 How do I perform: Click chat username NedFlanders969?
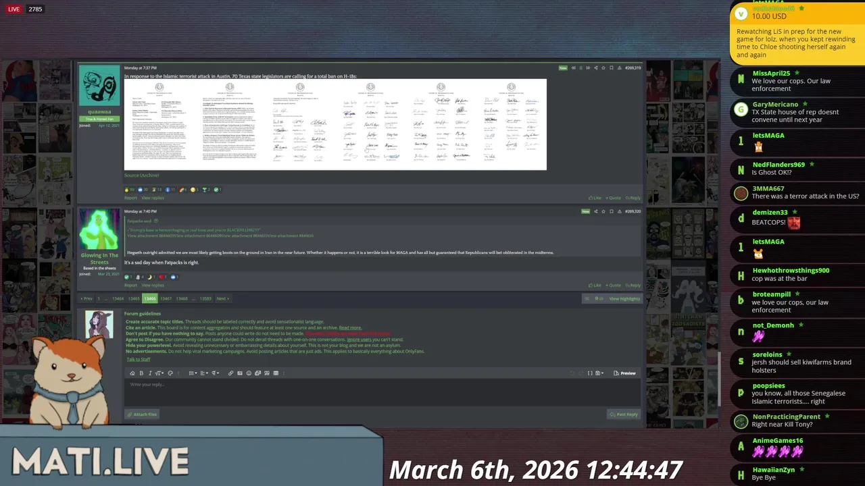click(x=778, y=165)
